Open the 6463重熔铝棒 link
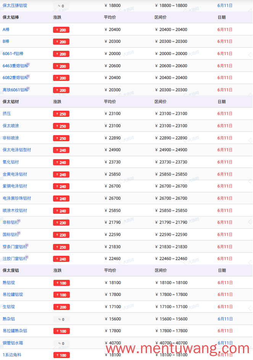Screen dimensions: 253x360 (x=15, y=66)
